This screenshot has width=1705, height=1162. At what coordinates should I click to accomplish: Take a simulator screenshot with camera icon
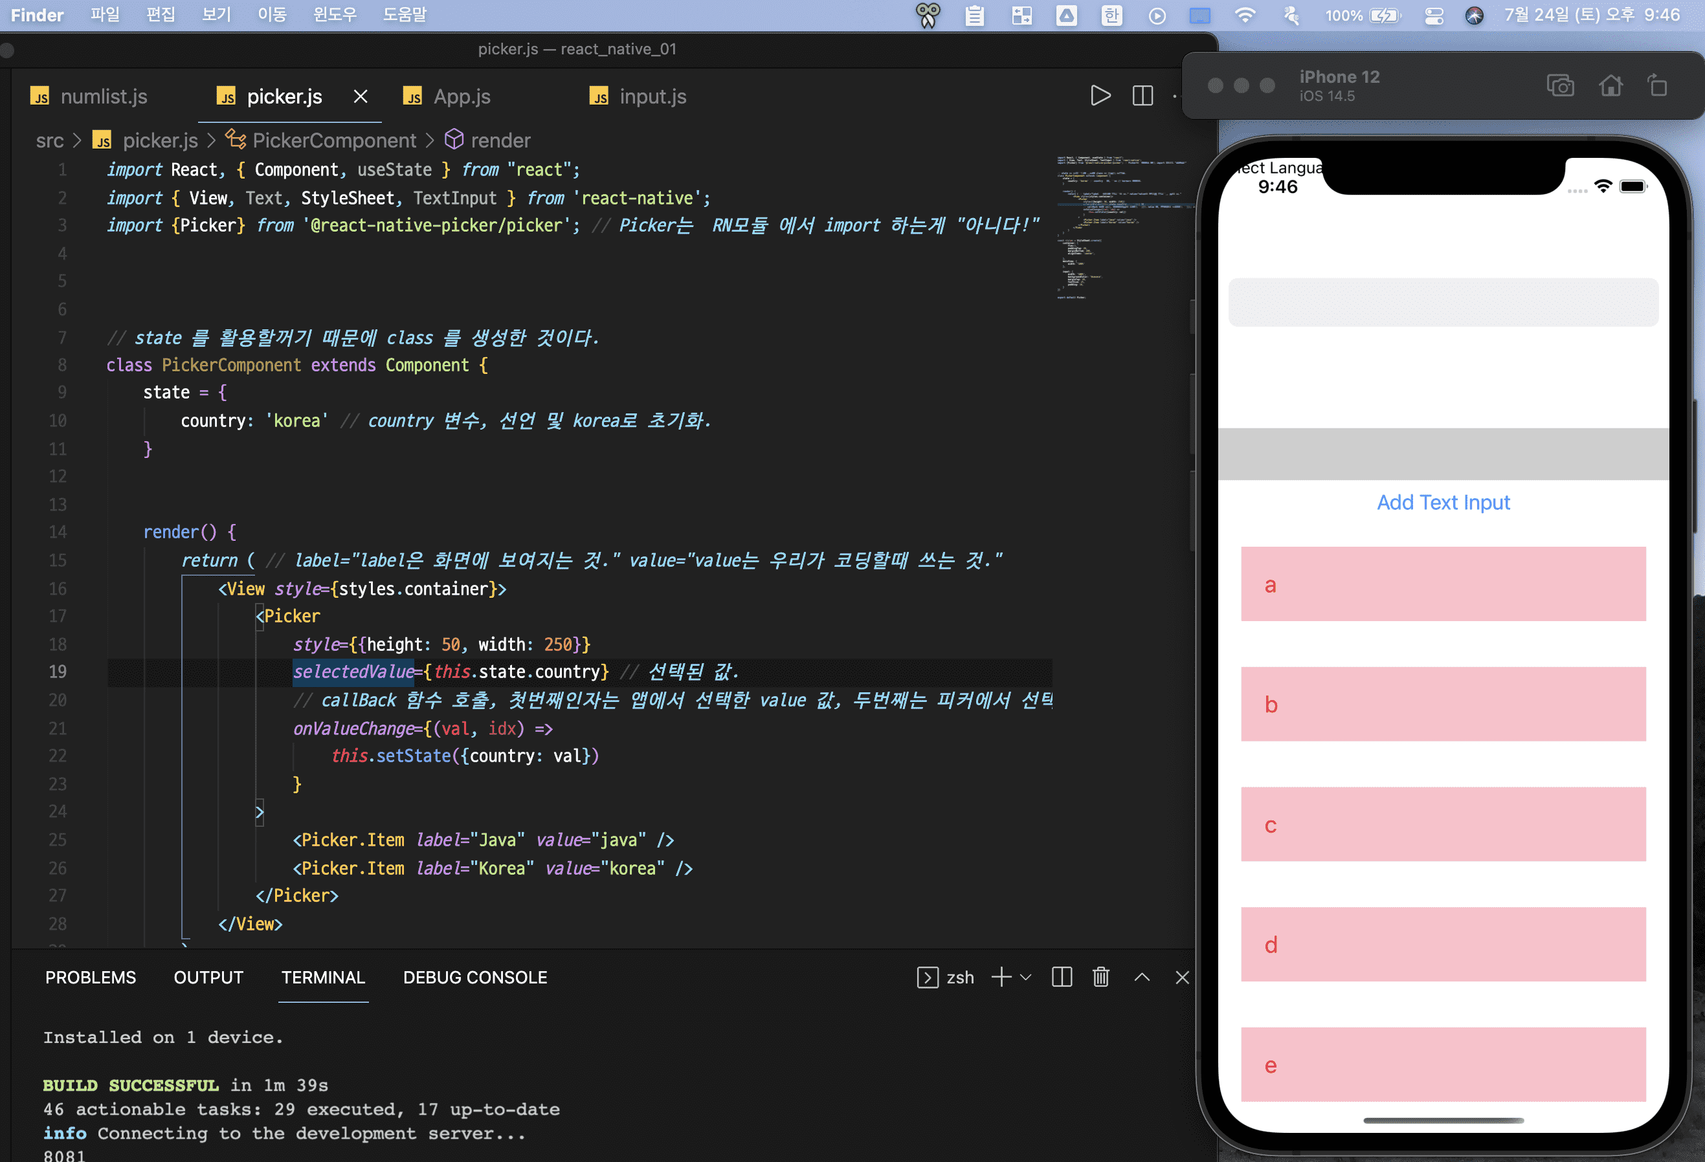click(x=1560, y=86)
